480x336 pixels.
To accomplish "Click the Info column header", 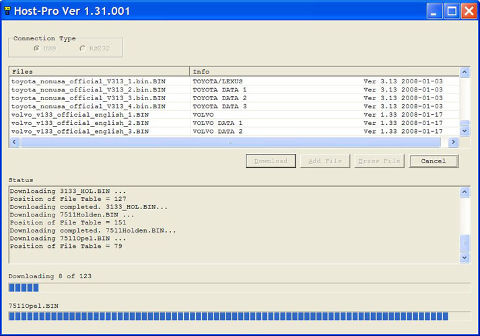I will click(x=324, y=71).
